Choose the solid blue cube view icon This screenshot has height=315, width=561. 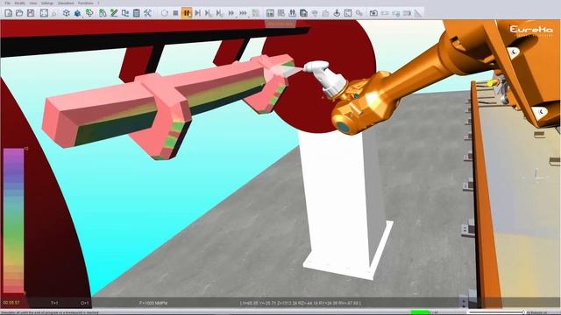[x=77, y=13]
